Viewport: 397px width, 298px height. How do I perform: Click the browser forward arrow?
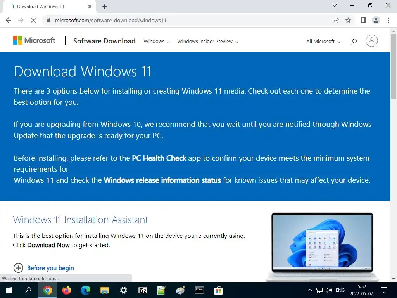click(x=21, y=20)
